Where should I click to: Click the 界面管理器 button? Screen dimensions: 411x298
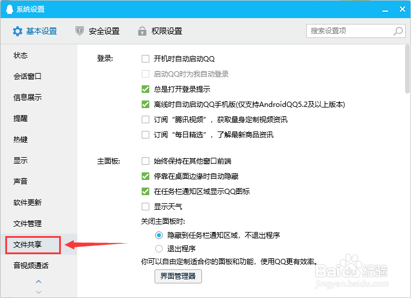tap(178, 276)
